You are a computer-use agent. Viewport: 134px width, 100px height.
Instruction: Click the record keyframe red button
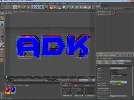73,80
